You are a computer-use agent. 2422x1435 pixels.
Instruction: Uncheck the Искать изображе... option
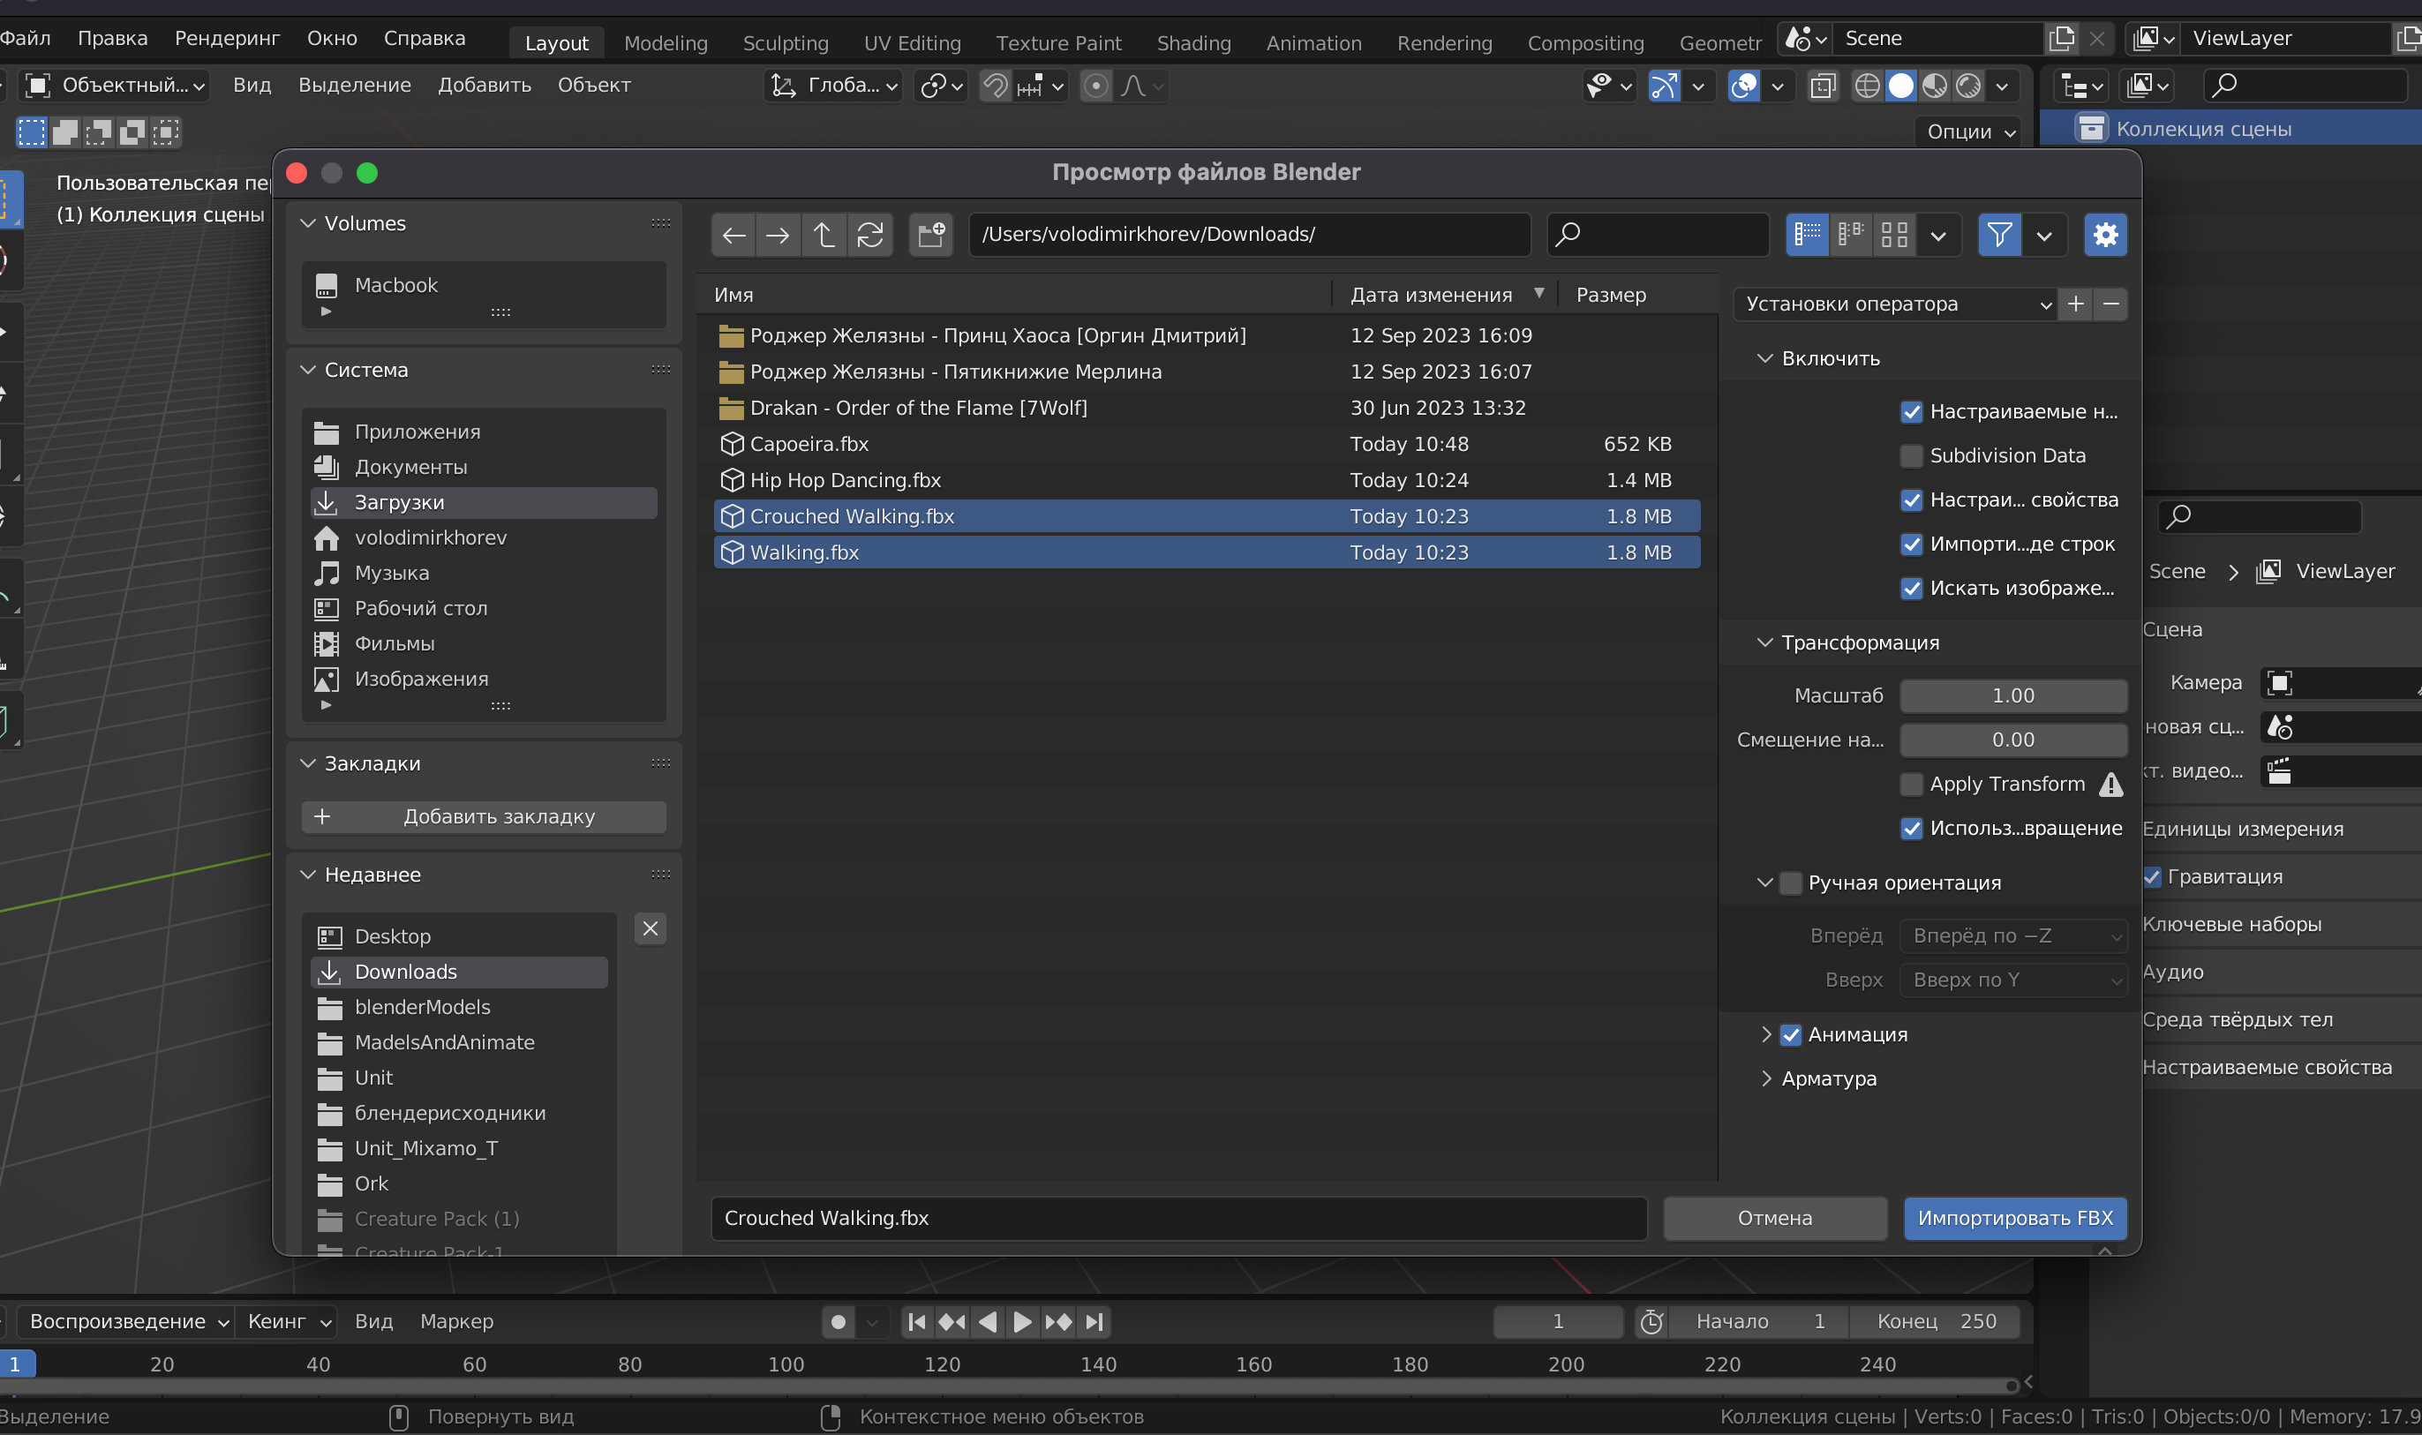1911,588
